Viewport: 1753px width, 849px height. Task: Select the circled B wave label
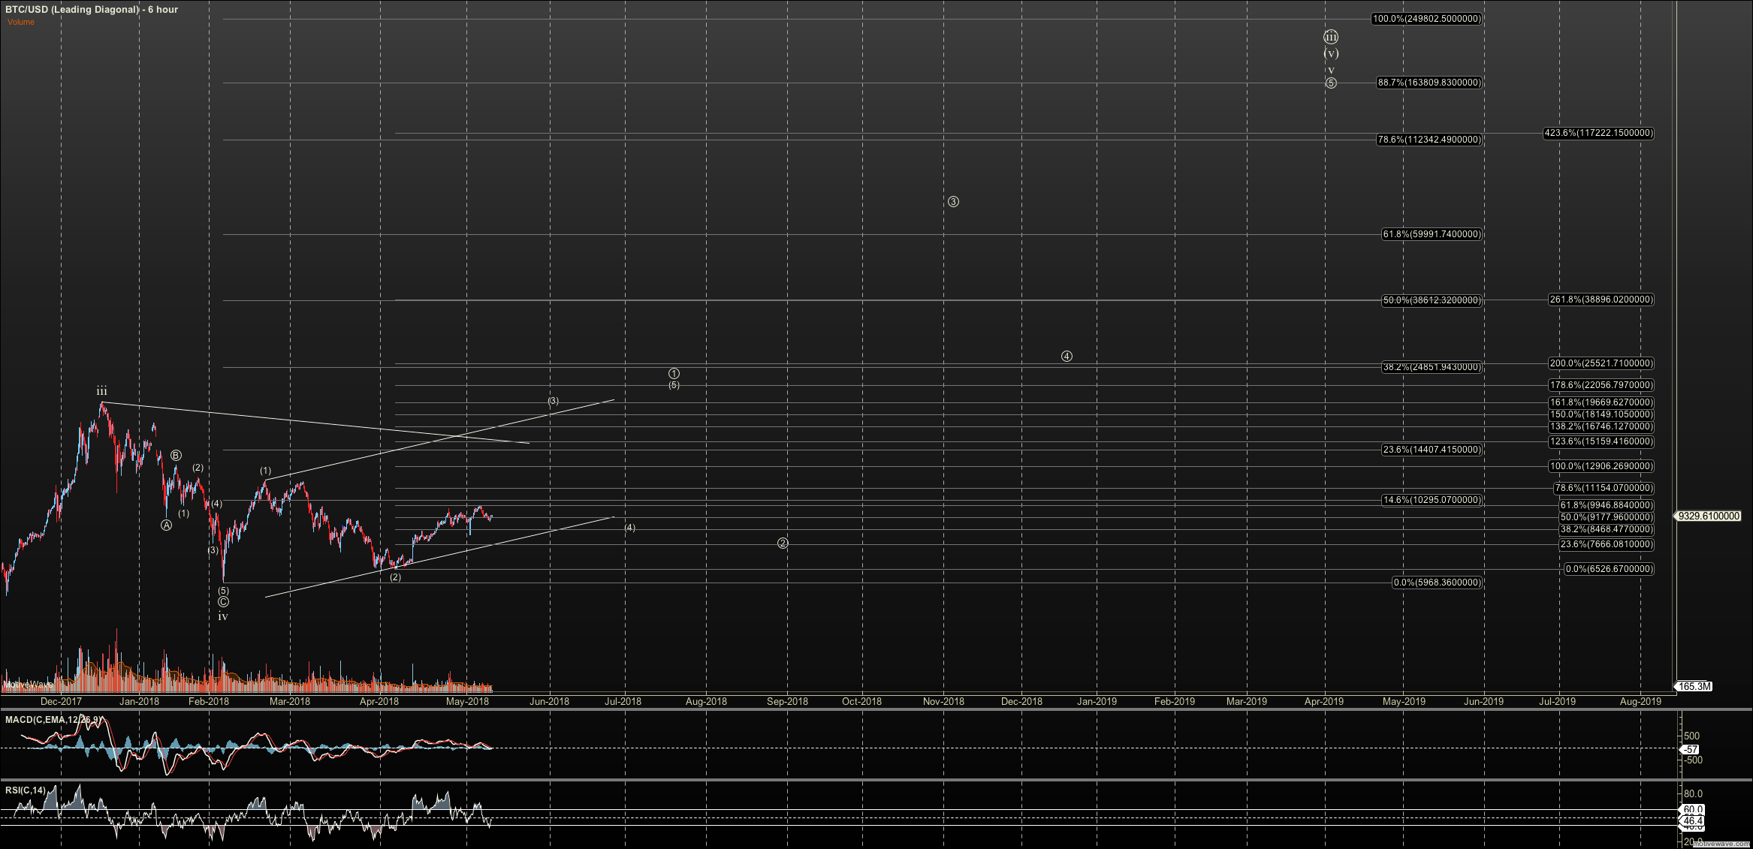[176, 456]
